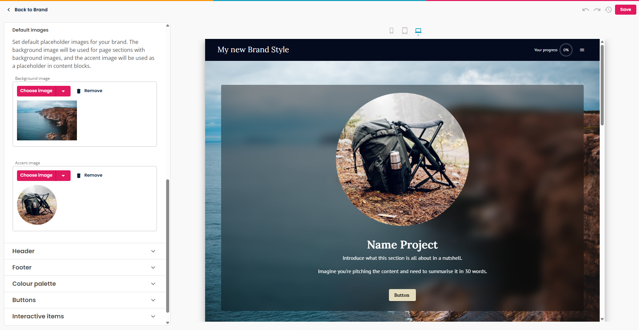Expand the Colour palette section
Screen dimensions: 639x330
click(x=85, y=284)
